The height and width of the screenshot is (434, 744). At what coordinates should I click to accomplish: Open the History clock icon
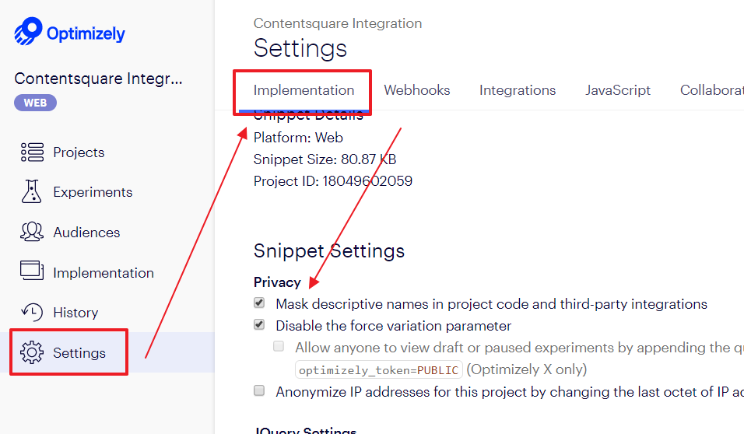tap(32, 312)
